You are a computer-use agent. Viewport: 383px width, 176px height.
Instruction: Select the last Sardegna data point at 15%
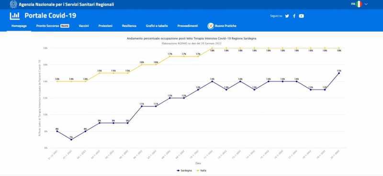pos(339,73)
